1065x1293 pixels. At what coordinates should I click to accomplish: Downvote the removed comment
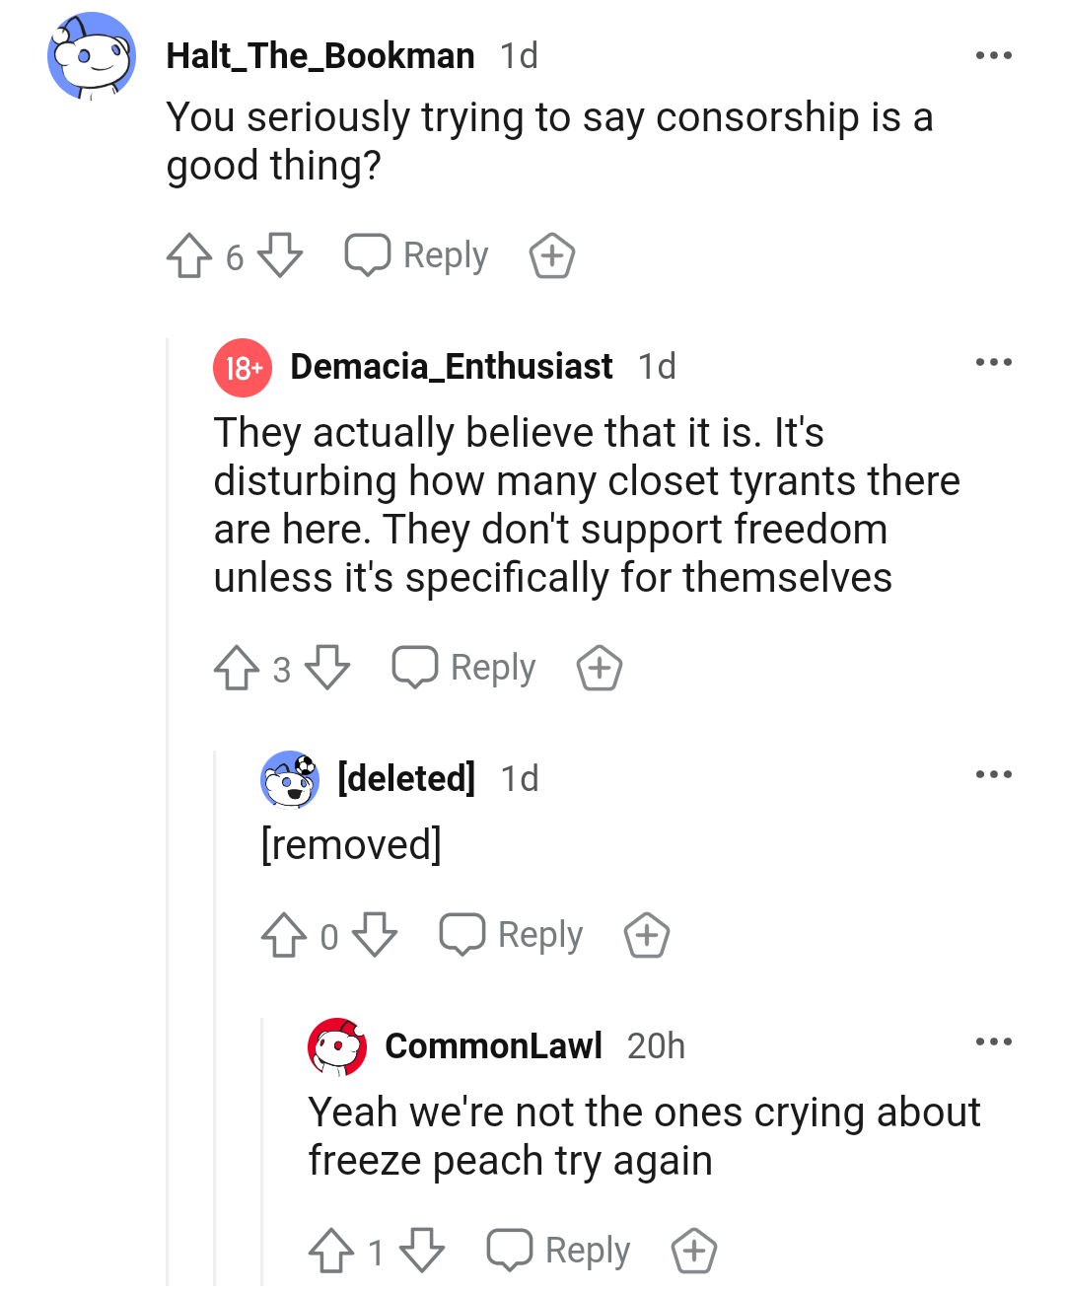(x=375, y=935)
